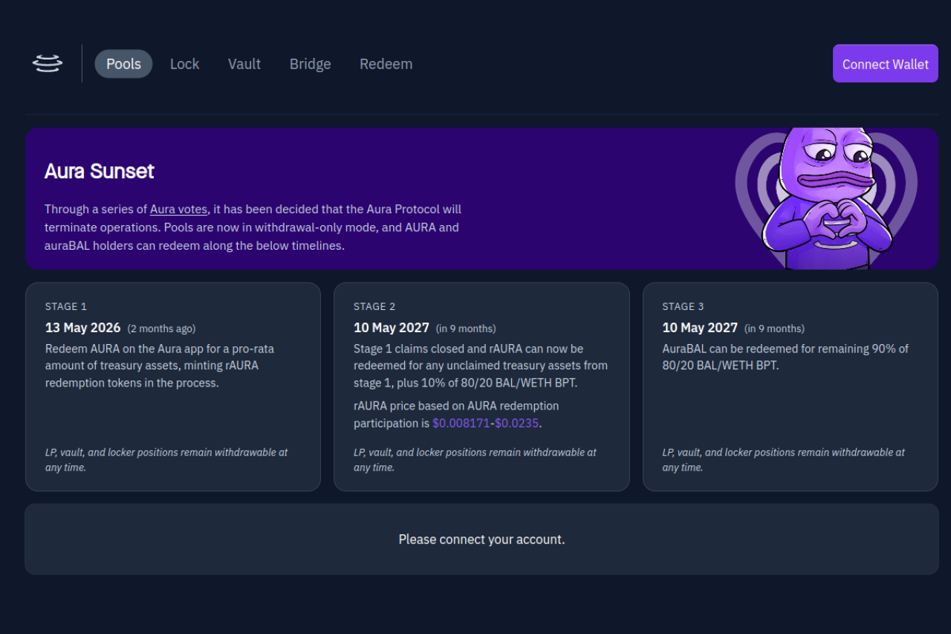Image resolution: width=951 pixels, height=634 pixels.
Task: Click the Stage 2 date 10 May 2027
Action: click(392, 328)
